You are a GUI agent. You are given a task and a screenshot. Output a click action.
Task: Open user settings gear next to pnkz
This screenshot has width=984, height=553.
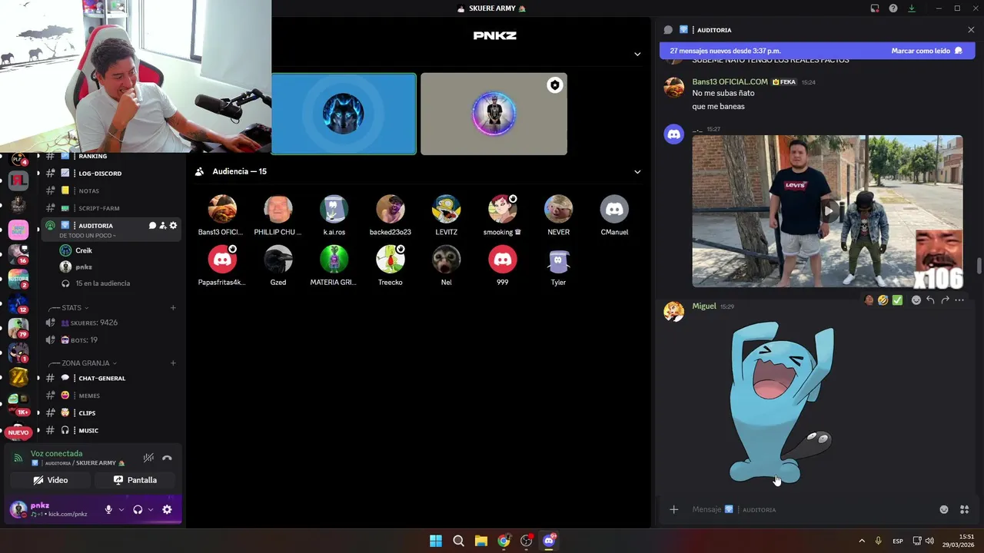pos(167,509)
